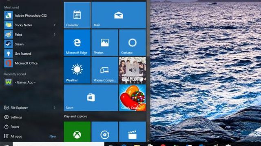Open the Cortana tile
The width and height of the screenshot is (261, 146).
[x=133, y=43]
